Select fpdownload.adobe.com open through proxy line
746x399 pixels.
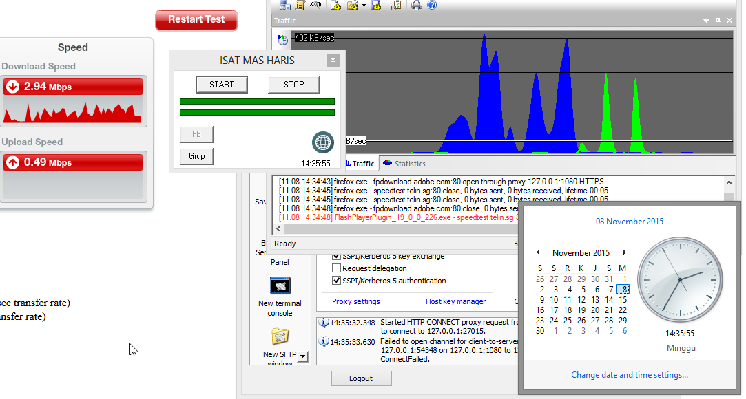click(x=441, y=182)
